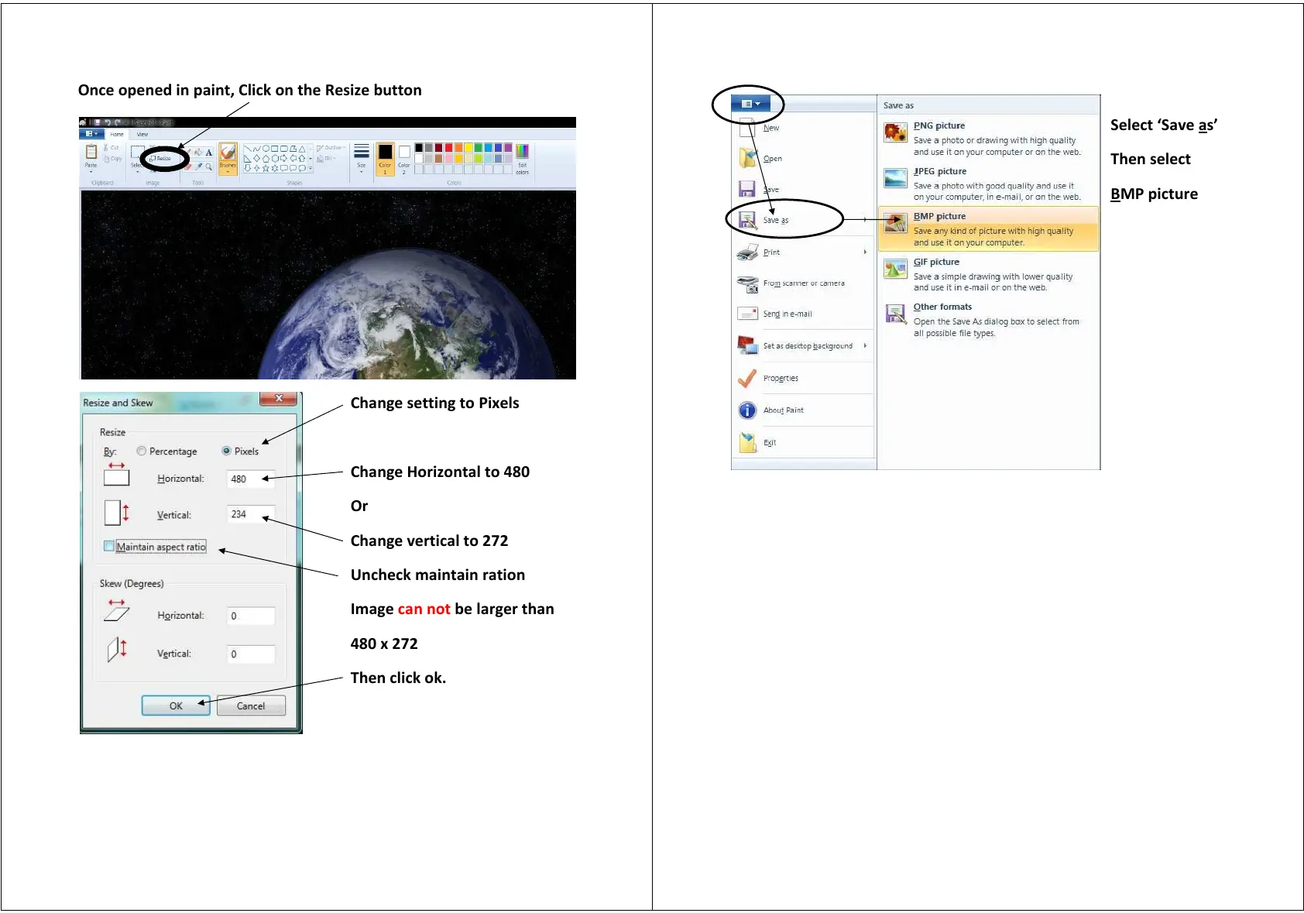Screen dimensions: 1304x913
Task: Click the Cut scissors icon
Action: click(105, 148)
